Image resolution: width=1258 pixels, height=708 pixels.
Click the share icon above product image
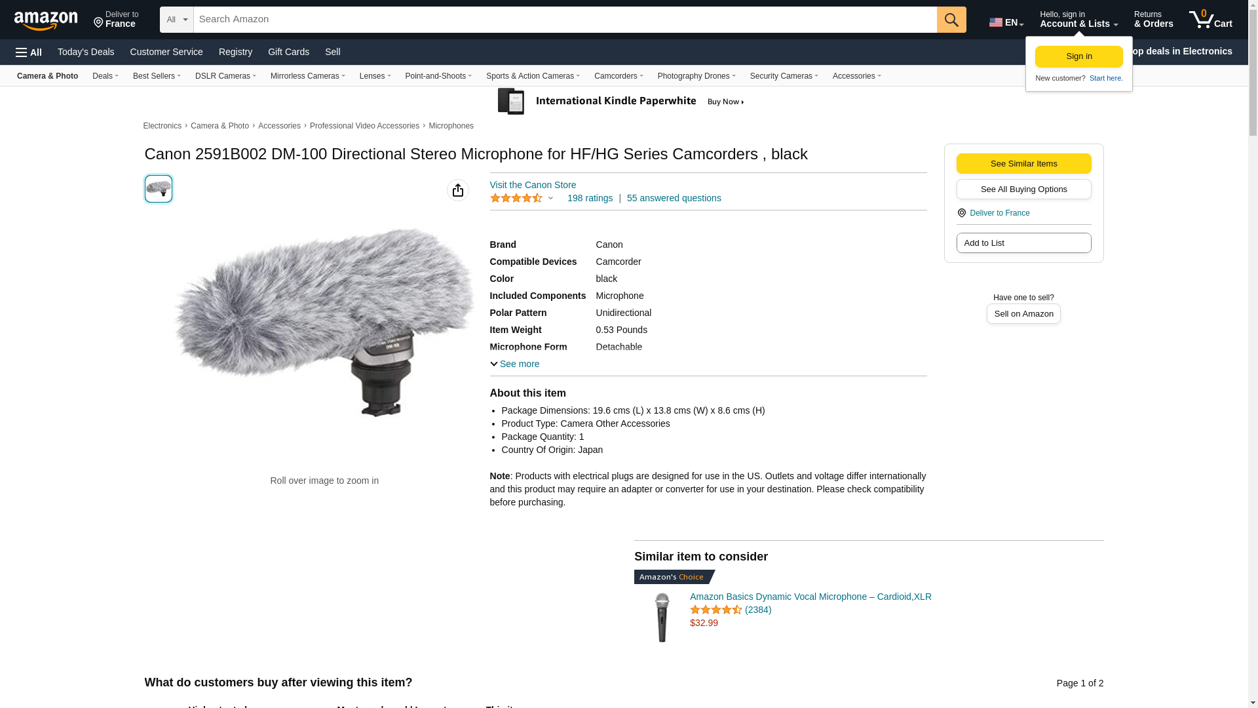[x=457, y=190]
